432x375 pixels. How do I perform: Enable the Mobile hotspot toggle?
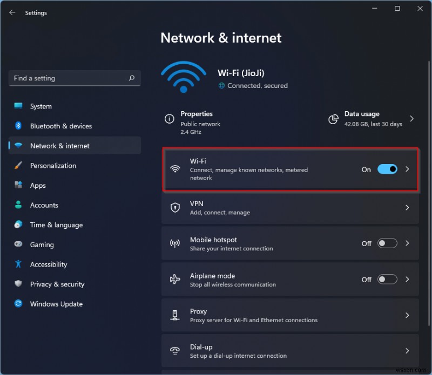click(387, 243)
